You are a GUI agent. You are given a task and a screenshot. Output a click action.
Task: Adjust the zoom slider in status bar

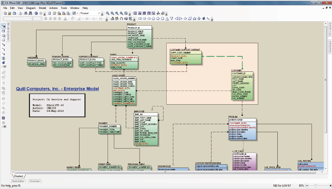pos(316,185)
